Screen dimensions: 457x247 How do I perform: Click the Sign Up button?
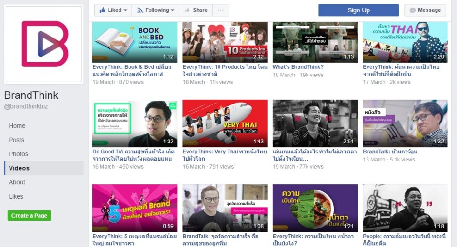click(358, 10)
